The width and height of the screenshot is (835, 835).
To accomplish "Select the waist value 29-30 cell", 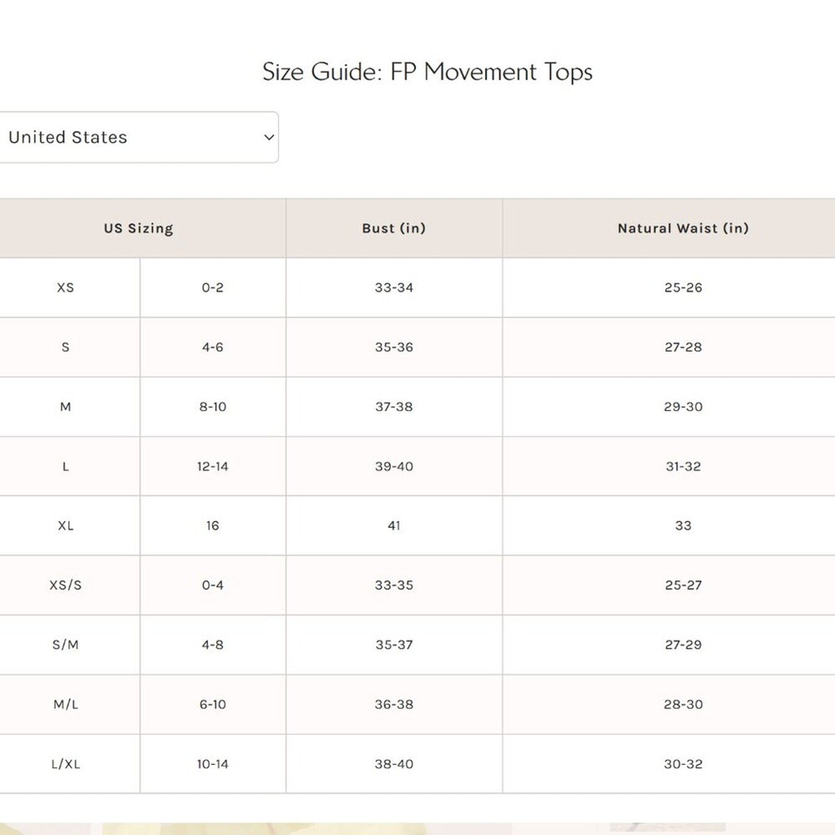I will tap(683, 407).
